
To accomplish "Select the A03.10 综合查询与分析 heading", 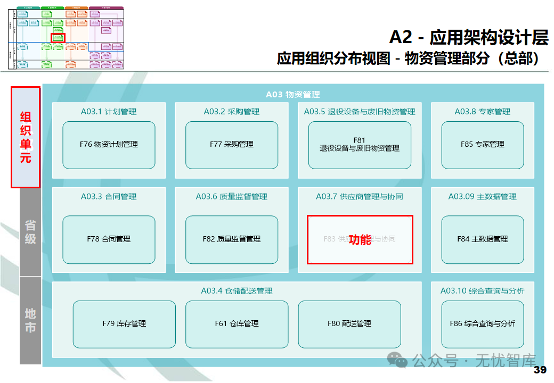I will [x=483, y=291].
